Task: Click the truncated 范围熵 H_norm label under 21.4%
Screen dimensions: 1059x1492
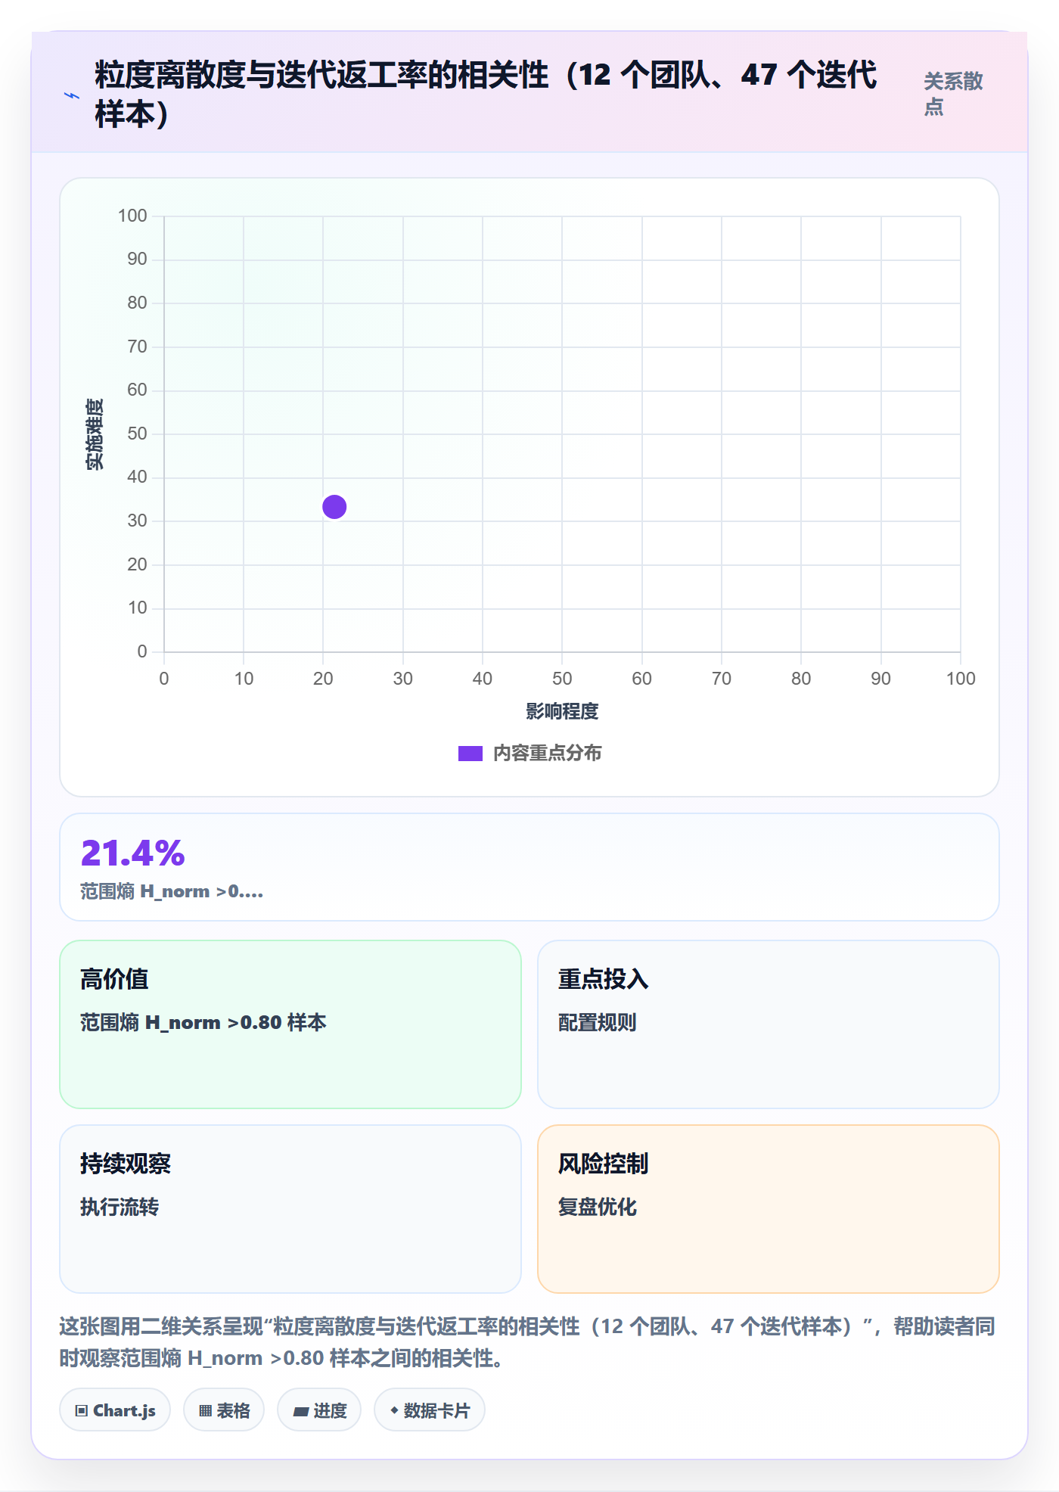Action: click(172, 891)
